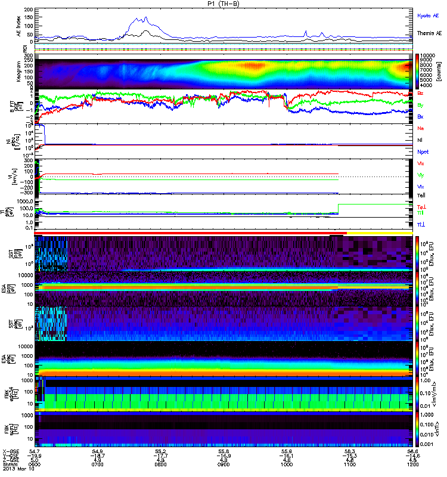Image resolution: width=447 pixels, height=477 pixels.
Task: Click the X-GSE value 55.9
Action: tap(287, 452)
